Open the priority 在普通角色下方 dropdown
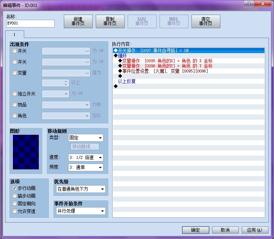274x239 pixels. 81,189
